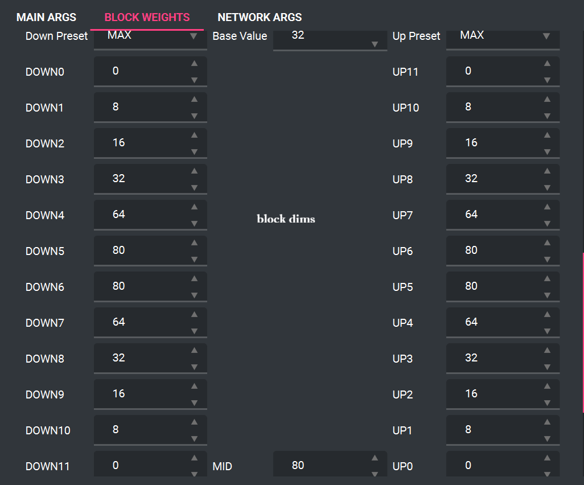Click the up arrow for DOWN4

[194, 207]
